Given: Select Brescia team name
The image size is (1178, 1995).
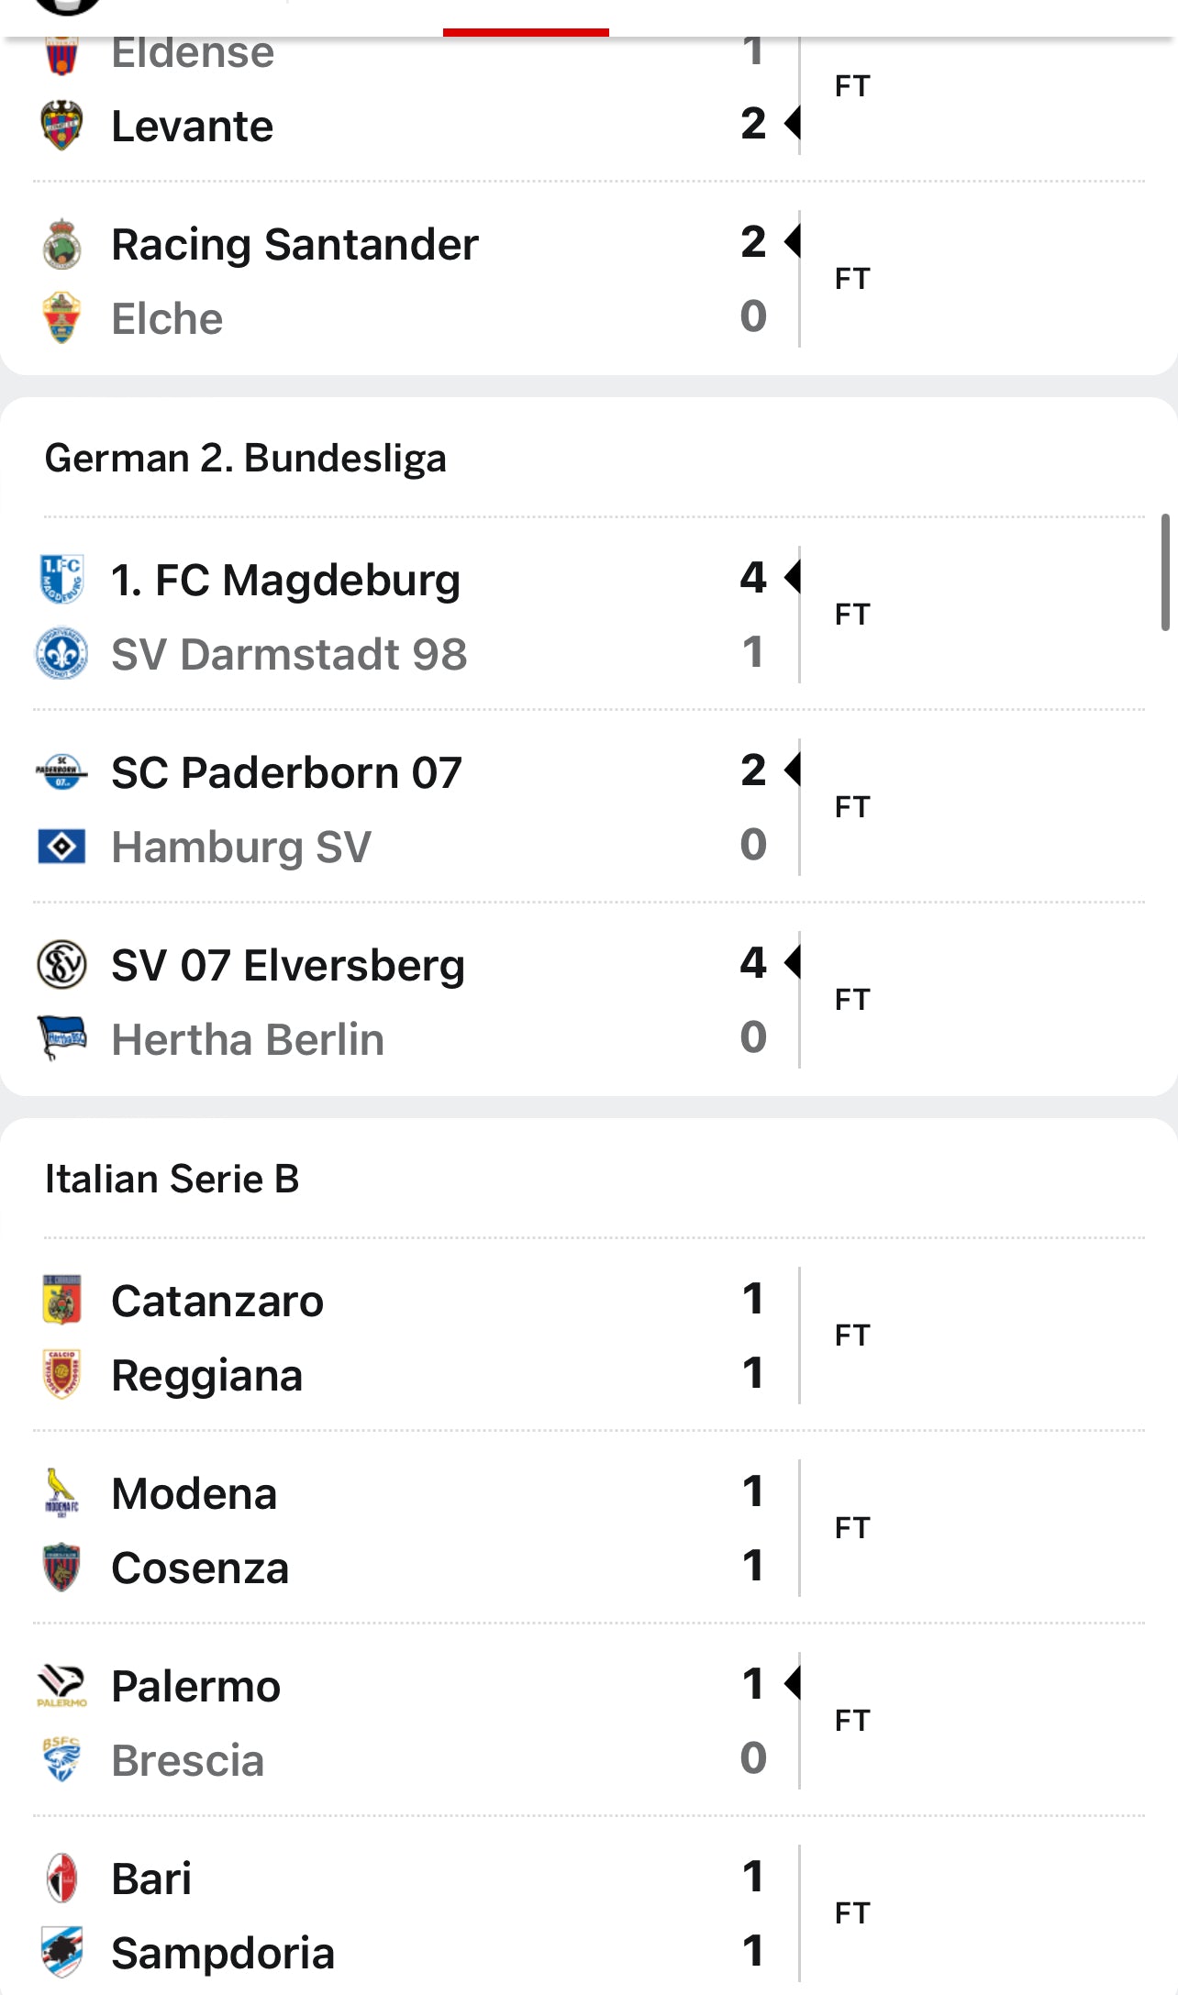Looking at the screenshot, I should (x=188, y=1760).
